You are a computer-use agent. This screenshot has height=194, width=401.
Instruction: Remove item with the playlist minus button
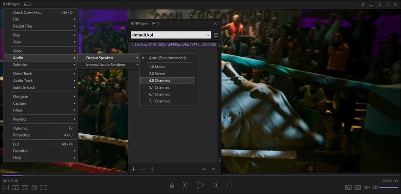coord(143,169)
